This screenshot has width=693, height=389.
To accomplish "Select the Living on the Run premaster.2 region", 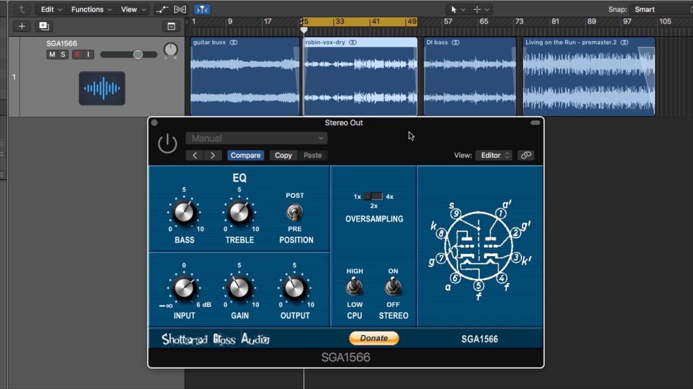I will click(589, 77).
